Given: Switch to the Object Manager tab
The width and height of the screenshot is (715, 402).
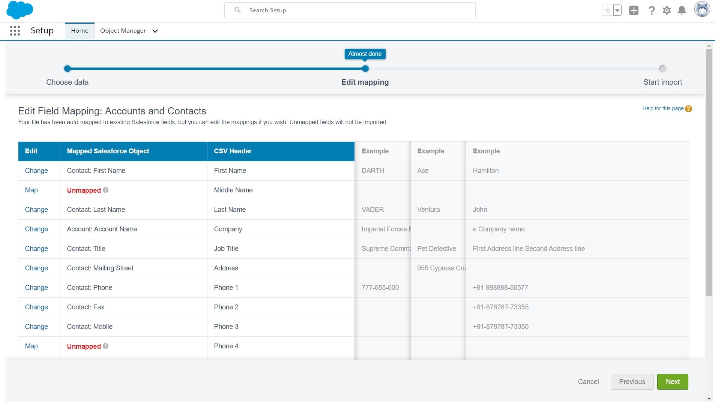Looking at the screenshot, I should coord(123,31).
